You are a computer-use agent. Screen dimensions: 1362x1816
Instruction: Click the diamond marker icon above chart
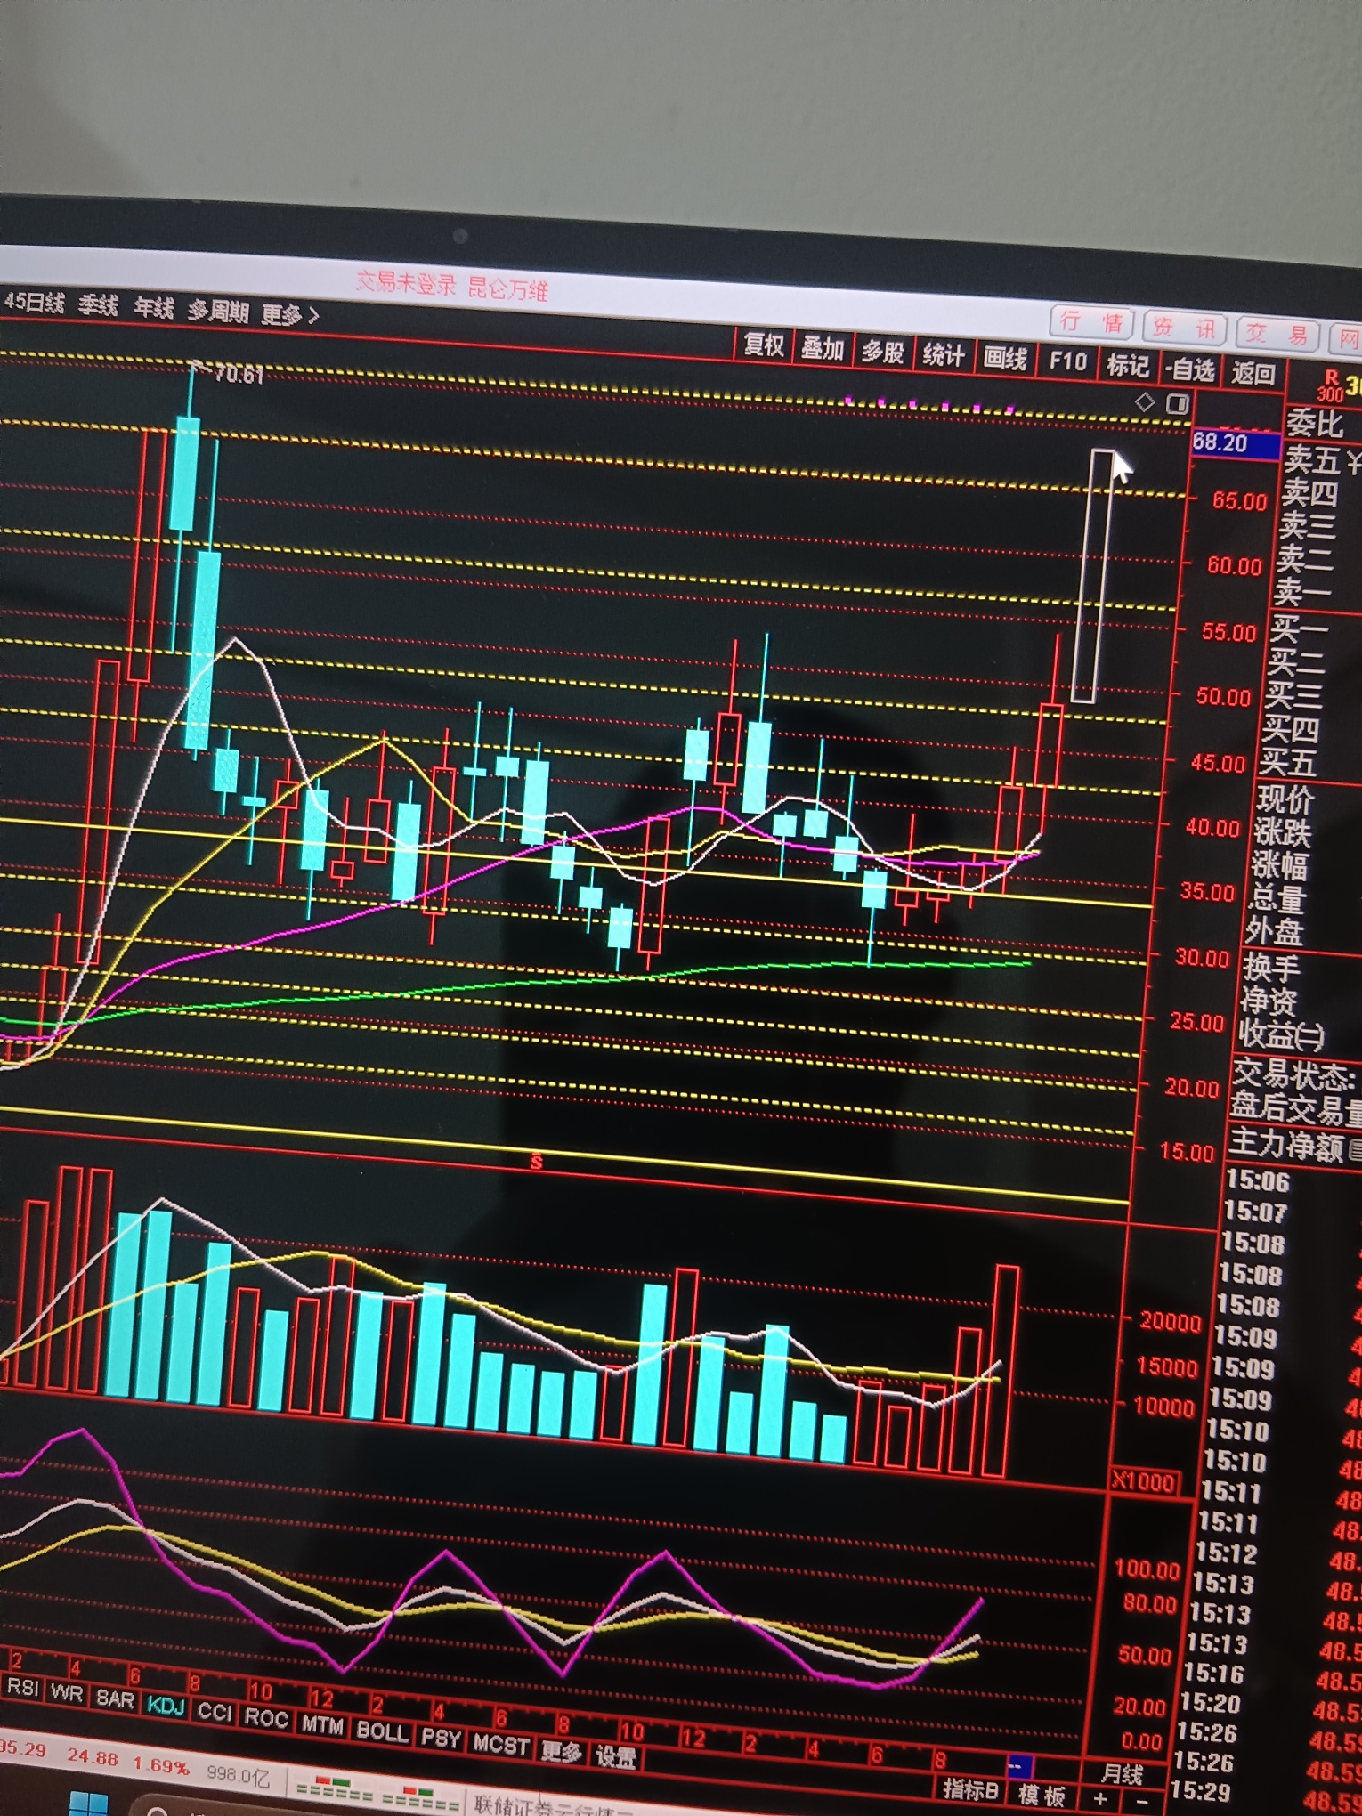click(x=1145, y=401)
